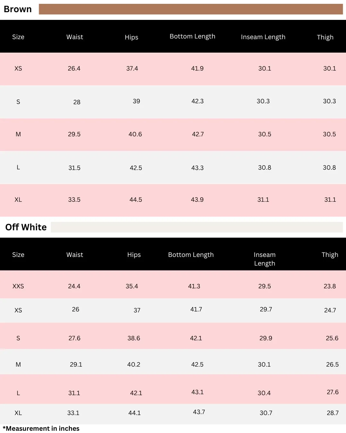Screen dimensions: 346x433
Task: Click the 30.4 inseam value
Action: click(x=264, y=393)
